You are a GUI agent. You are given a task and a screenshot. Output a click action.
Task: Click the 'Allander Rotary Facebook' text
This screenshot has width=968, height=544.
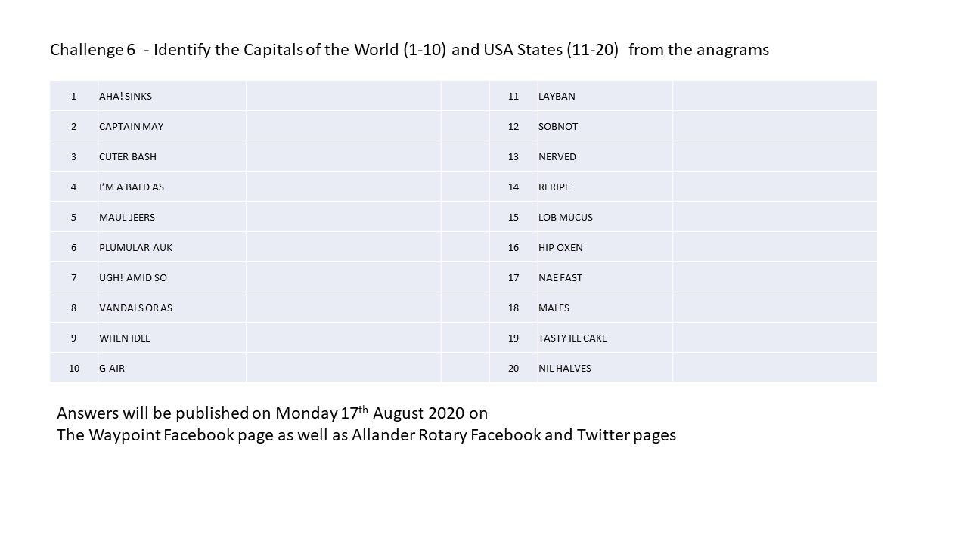click(446, 435)
